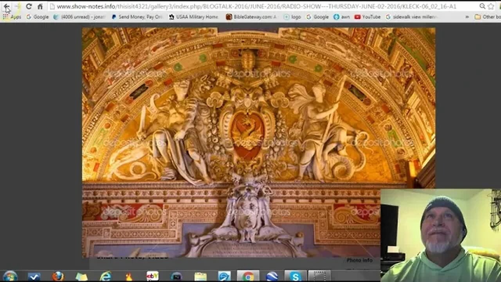Open Google Earth from the taskbar
501x282 pixels.
(272, 277)
